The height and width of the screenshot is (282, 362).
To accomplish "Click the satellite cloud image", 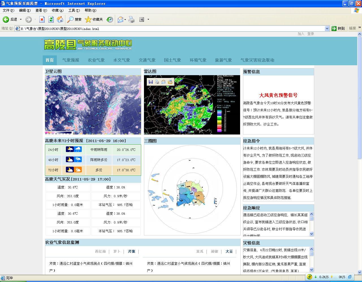I will click(x=93, y=105).
